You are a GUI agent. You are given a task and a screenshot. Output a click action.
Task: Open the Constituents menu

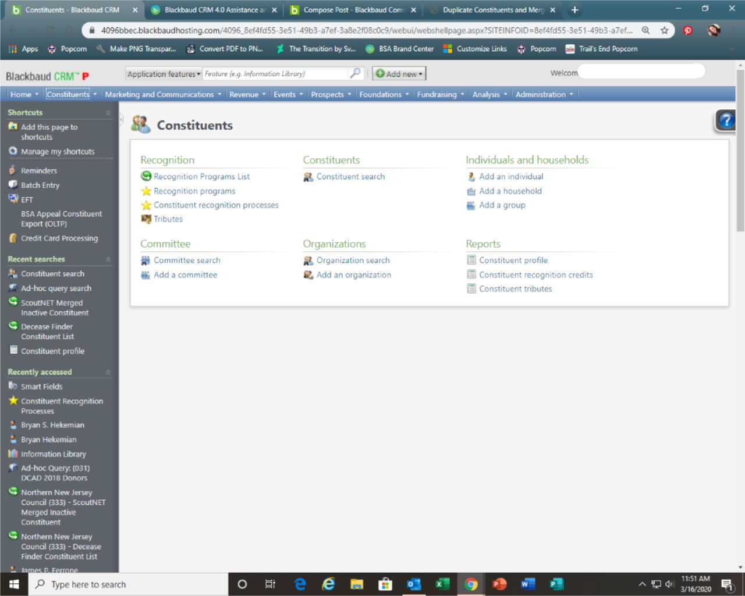(68, 94)
